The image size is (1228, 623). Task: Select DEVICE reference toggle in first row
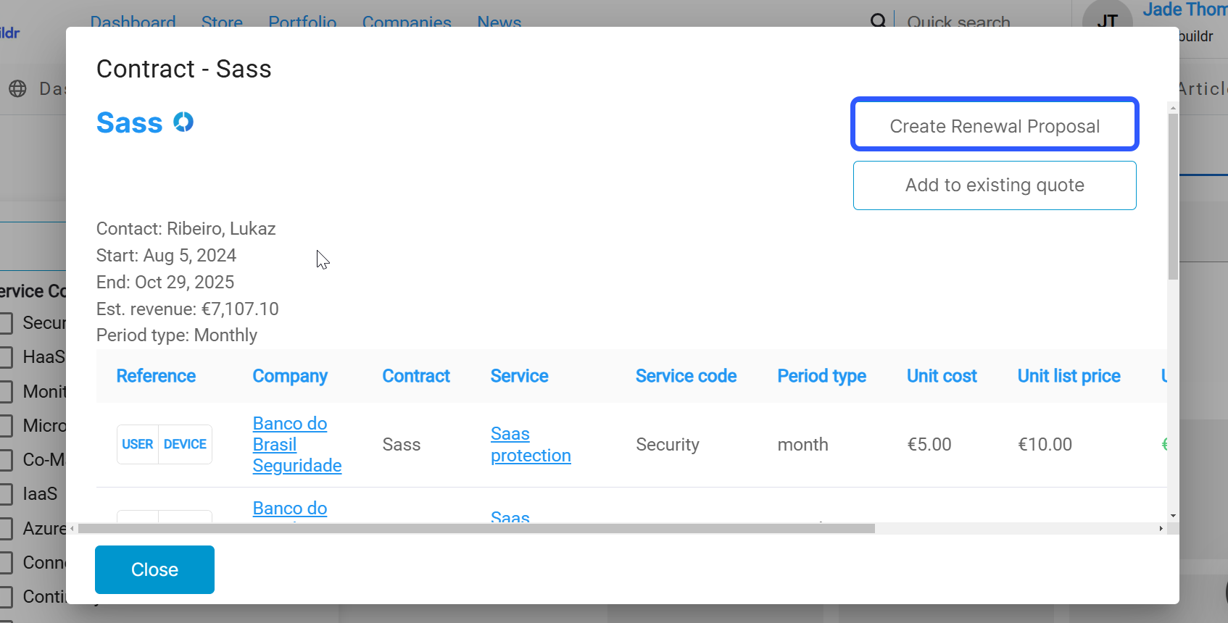click(x=185, y=444)
